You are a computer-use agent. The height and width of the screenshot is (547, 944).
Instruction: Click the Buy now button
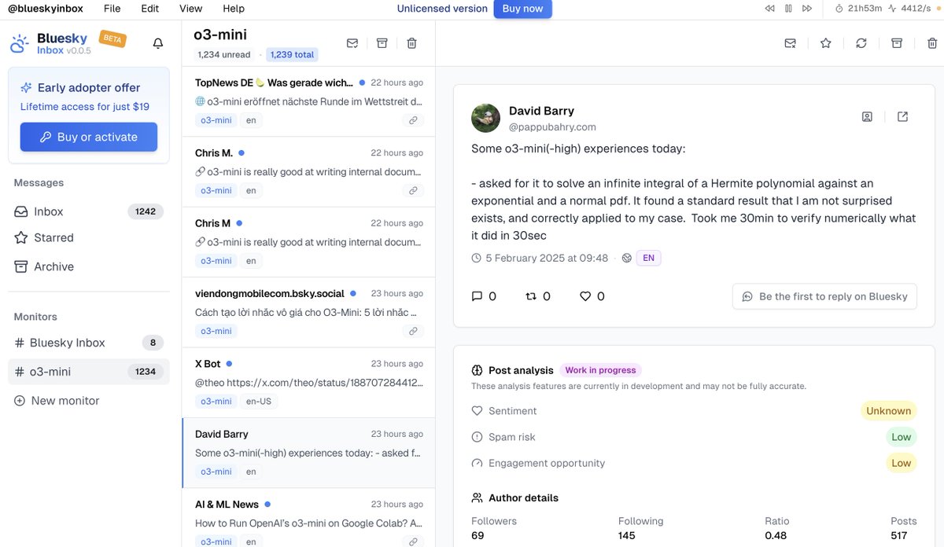pos(522,9)
